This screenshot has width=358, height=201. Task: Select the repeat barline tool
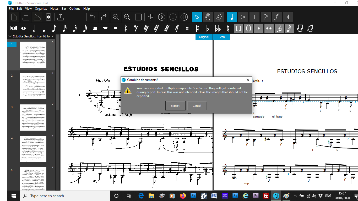point(288,17)
